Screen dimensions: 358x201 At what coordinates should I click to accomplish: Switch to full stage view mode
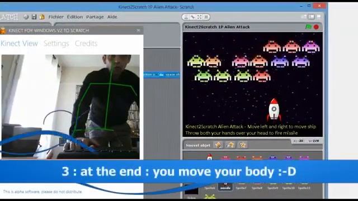[311, 17]
